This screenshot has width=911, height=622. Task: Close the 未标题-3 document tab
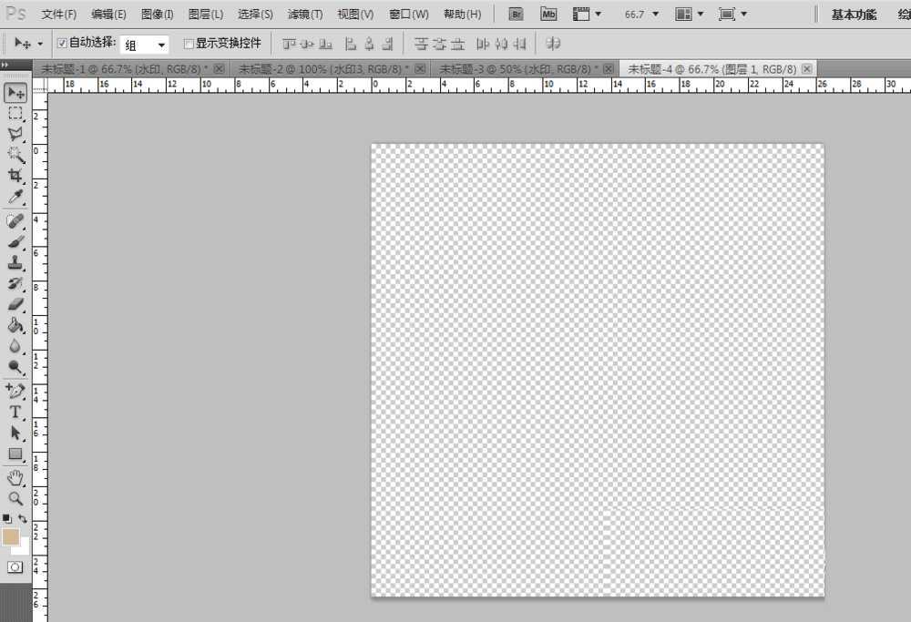click(x=608, y=69)
